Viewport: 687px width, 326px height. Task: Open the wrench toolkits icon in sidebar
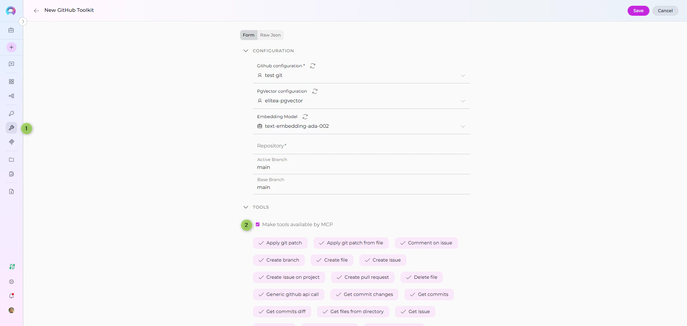pos(11,128)
